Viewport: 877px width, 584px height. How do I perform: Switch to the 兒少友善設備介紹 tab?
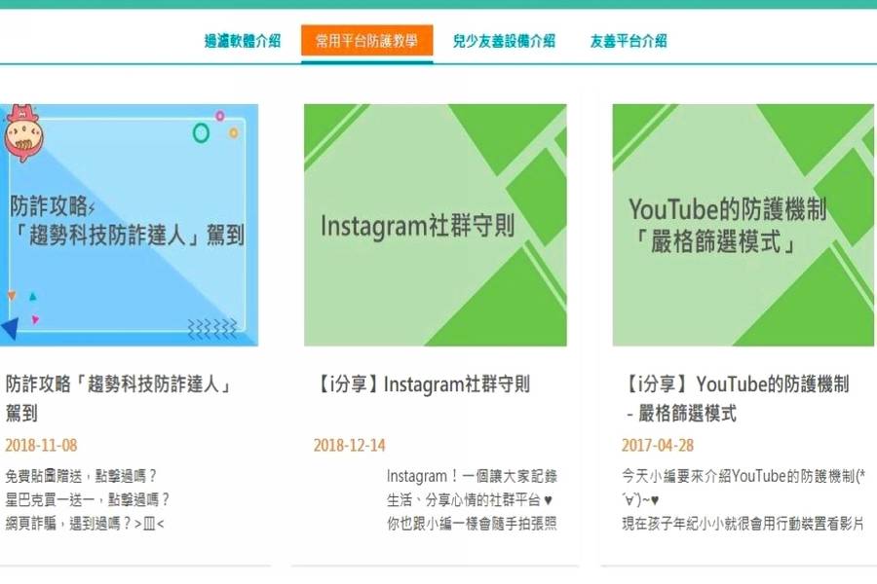tap(503, 43)
